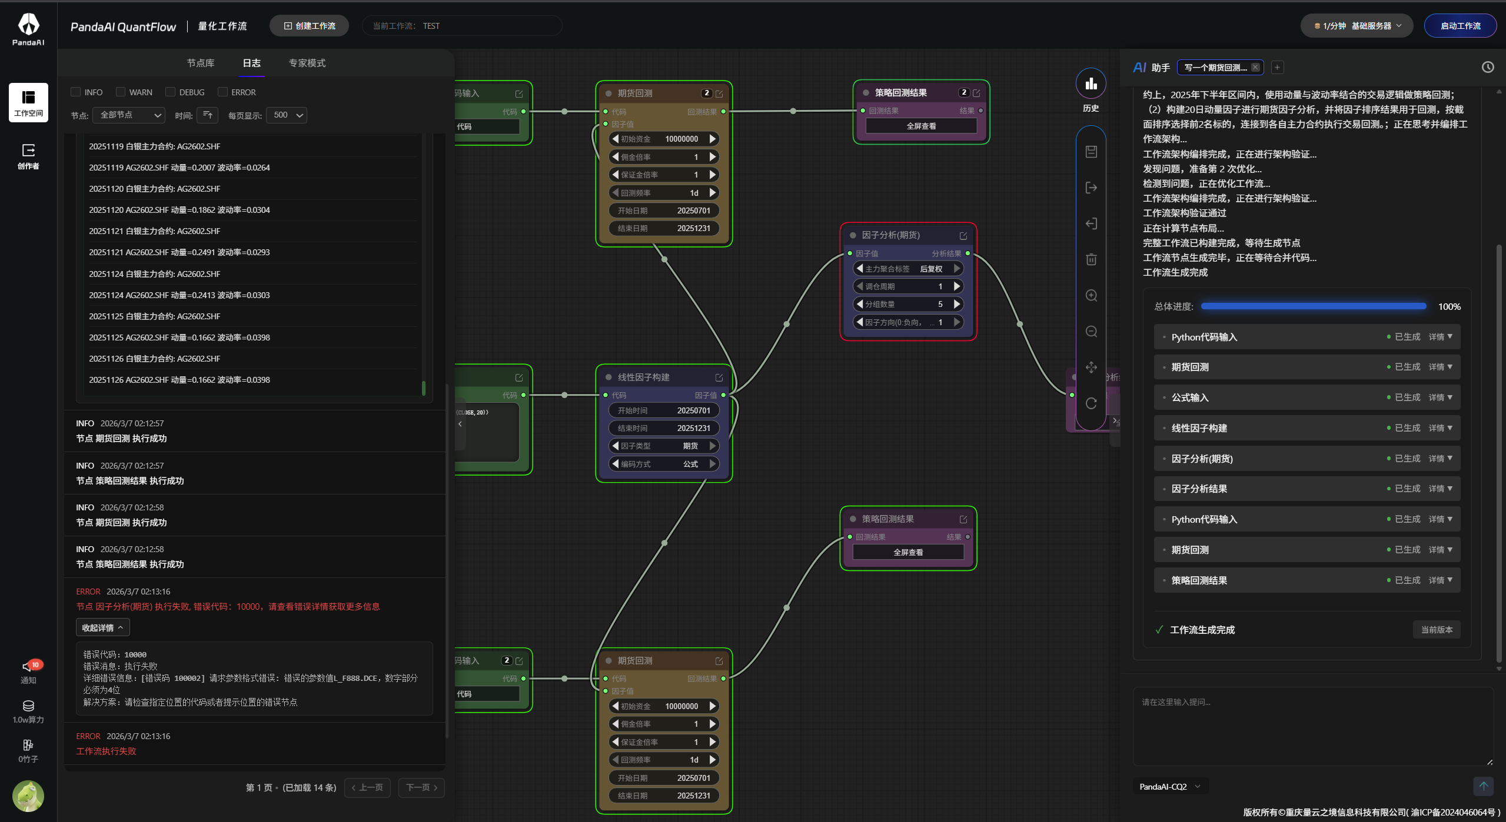Screen dimensions: 1506x822
Task: Open the 通知 notifications megaphone icon
Action: coord(28,671)
